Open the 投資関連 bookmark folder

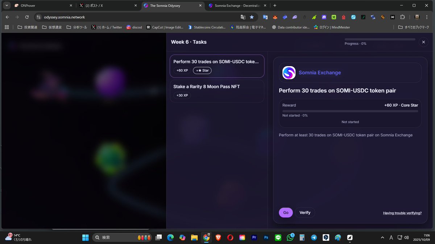tap(28, 27)
